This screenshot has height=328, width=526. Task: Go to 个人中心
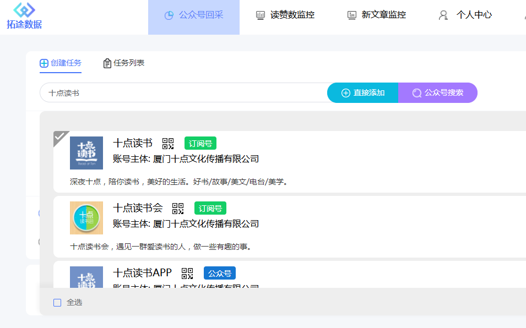click(x=465, y=15)
